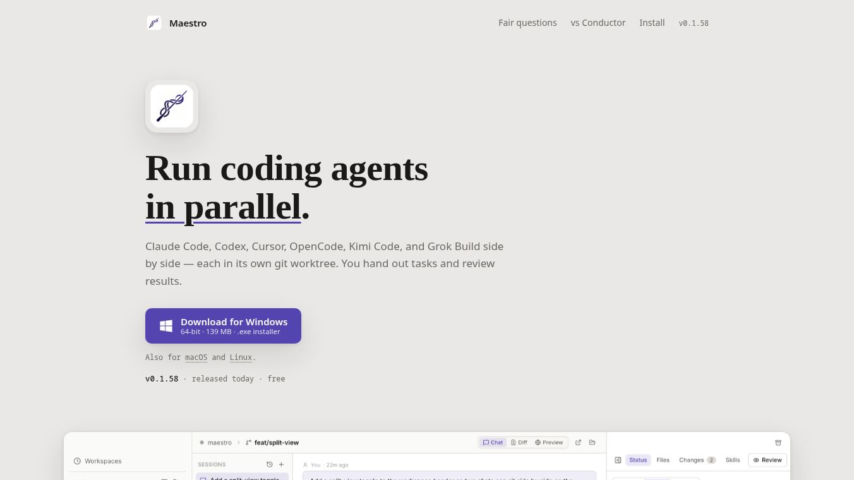This screenshot has width=854, height=480.
Task: Click the Maestro brand name in navbar
Action: 188,23
